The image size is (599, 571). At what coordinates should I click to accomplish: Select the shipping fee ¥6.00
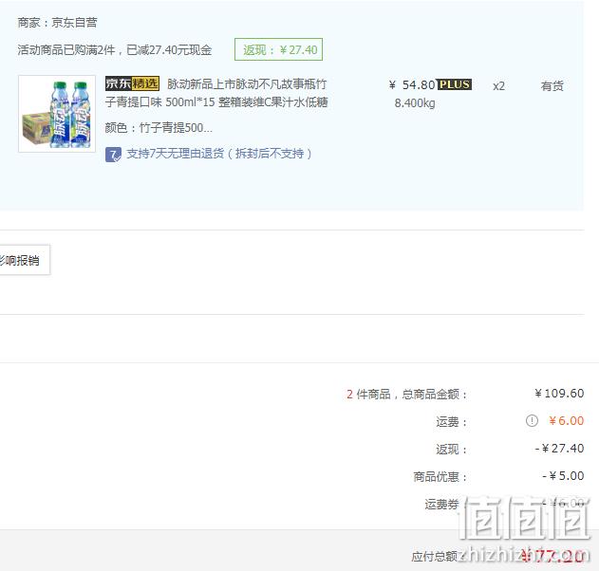coord(566,420)
